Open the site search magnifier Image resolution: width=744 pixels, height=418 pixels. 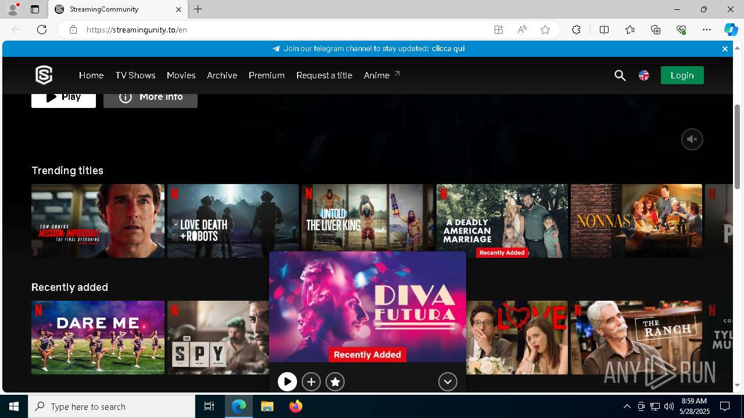620,75
